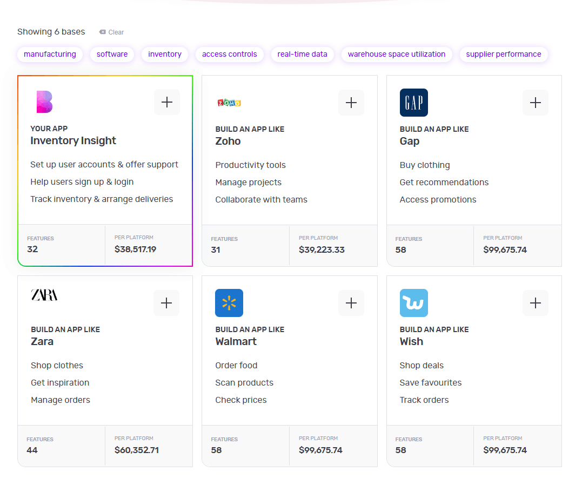Click Walmart's $99,675.74 price
This screenshot has height=479, width=582.
(x=320, y=450)
